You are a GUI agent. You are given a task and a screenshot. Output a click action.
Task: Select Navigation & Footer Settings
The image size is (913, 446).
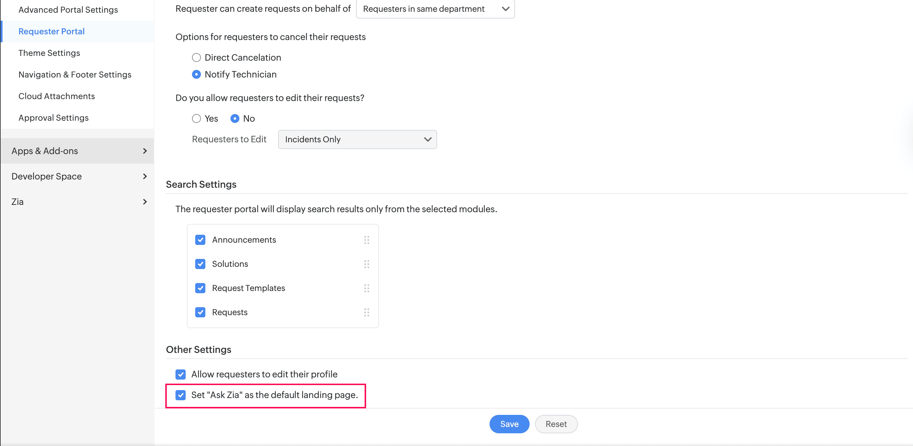[75, 74]
